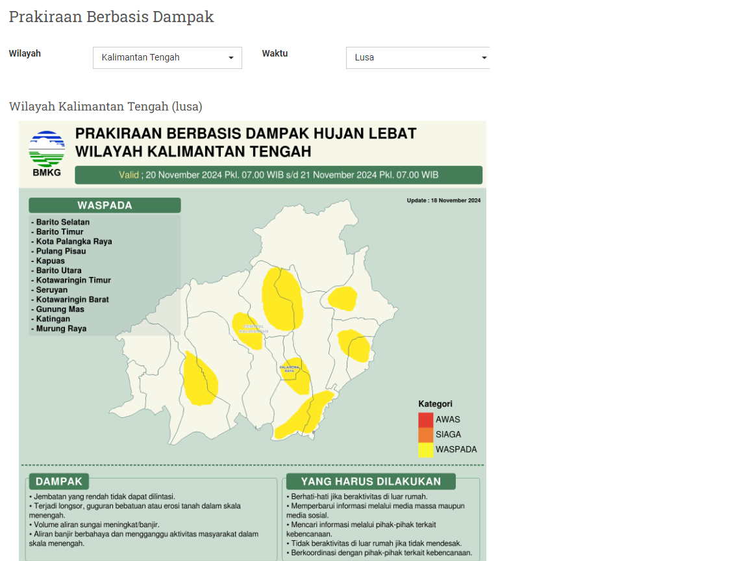Click 'Seruyan' in the WASPADA list
Viewport: 748px width, 561px height.
(x=52, y=290)
